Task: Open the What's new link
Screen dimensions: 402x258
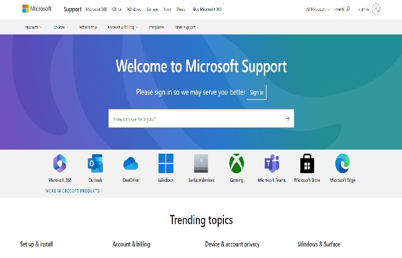Action: 88,27
